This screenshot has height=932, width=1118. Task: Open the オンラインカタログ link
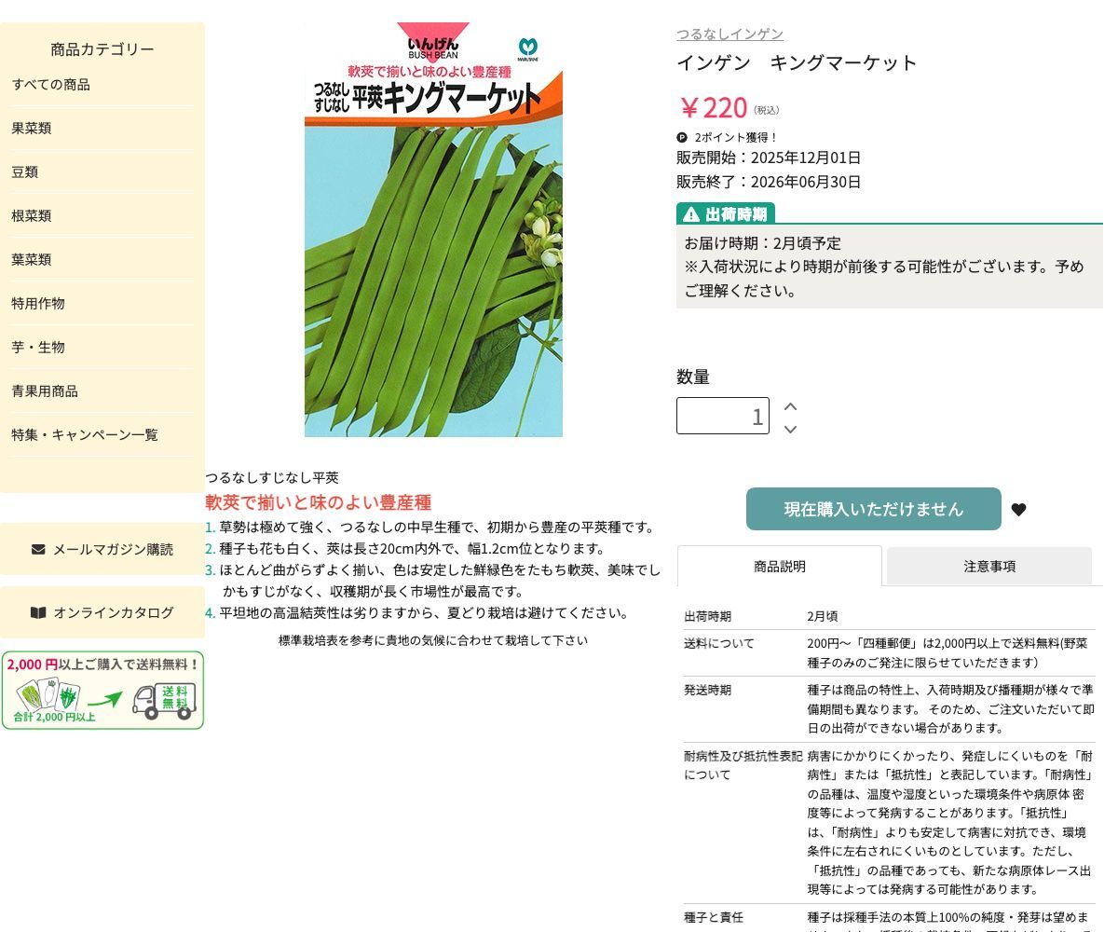point(102,612)
